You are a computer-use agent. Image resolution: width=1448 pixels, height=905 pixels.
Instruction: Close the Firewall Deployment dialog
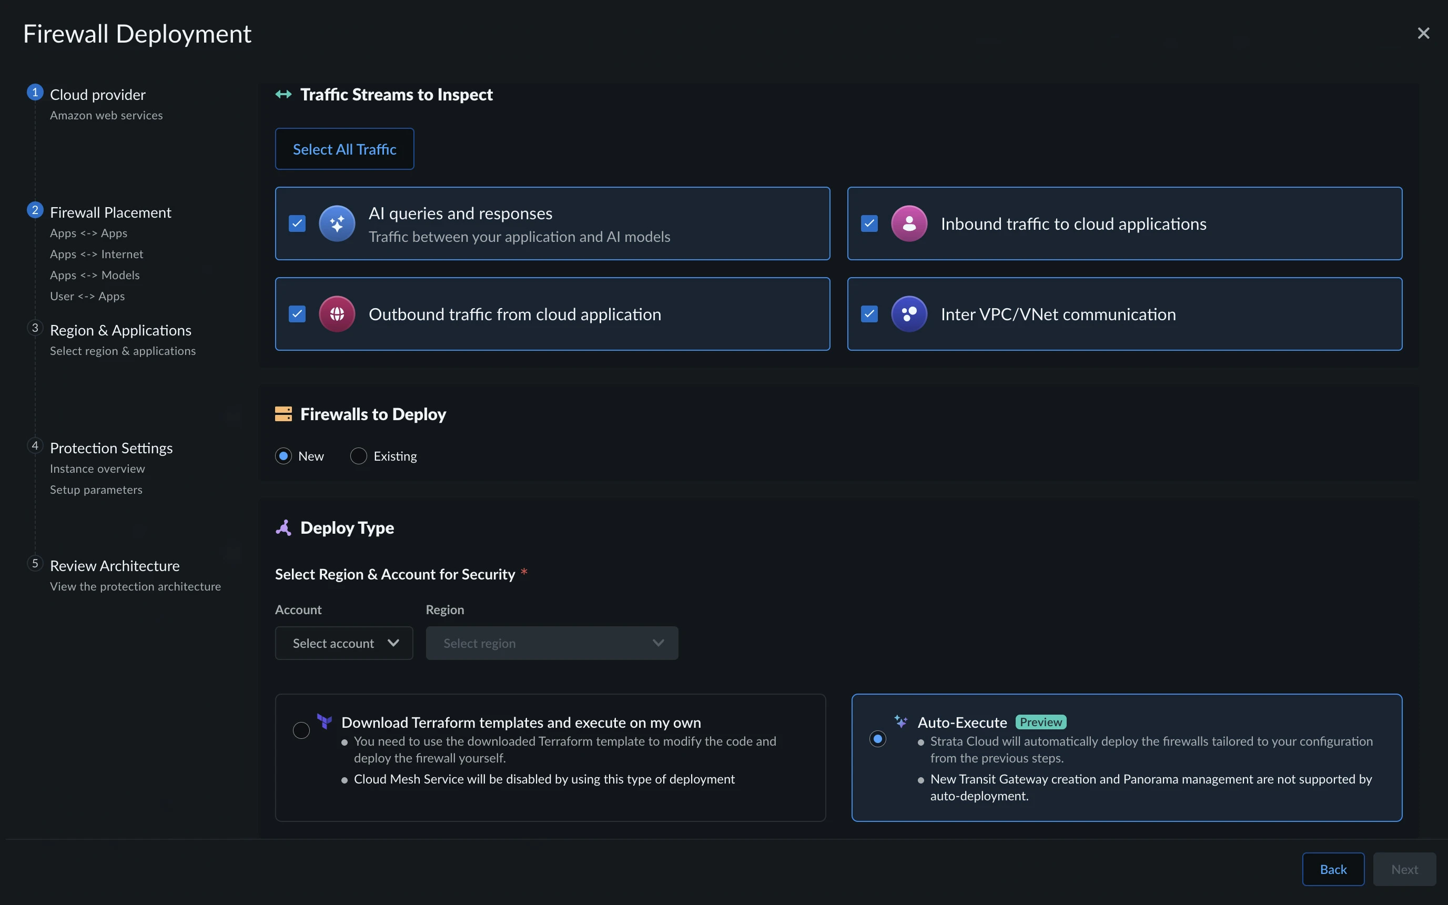[1423, 34]
